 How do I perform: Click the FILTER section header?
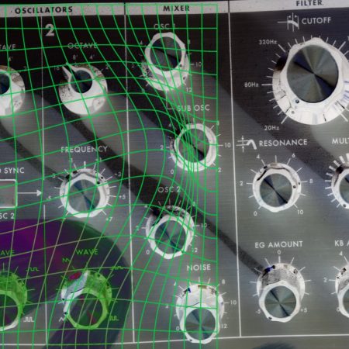point(309,3)
